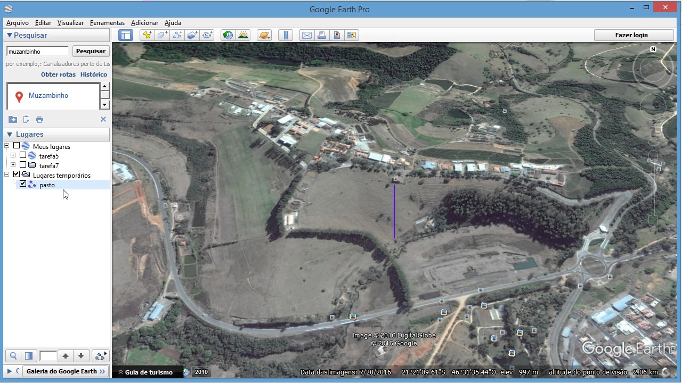Save search result to My Places icon
This screenshot has height=383, width=682.
click(x=13, y=119)
